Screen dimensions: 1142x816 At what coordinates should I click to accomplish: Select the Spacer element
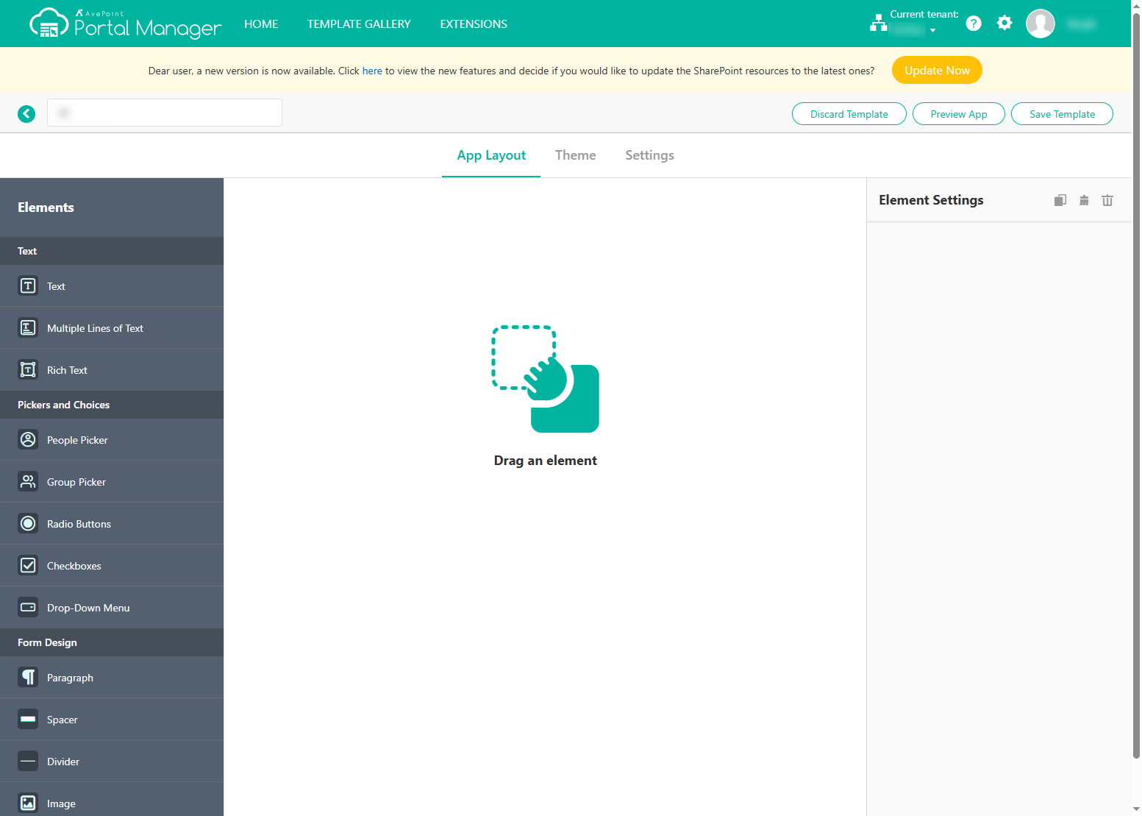click(63, 719)
